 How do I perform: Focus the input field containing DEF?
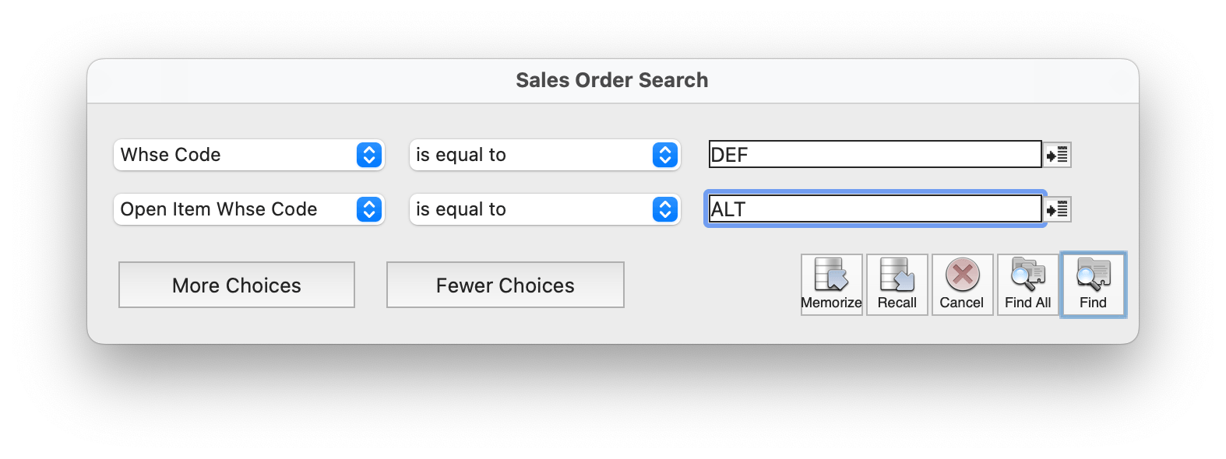pos(875,154)
